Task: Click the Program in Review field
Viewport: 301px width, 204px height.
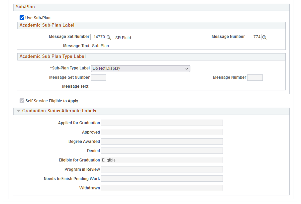Action: pos(162,169)
